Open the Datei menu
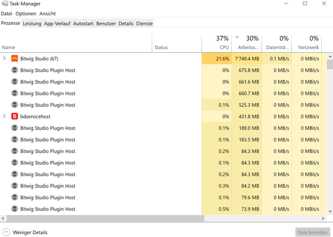The image size is (333, 237). pyautogui.click(x=7, y=14)
